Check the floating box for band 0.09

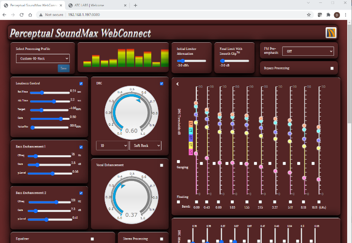tap(196, 202)
